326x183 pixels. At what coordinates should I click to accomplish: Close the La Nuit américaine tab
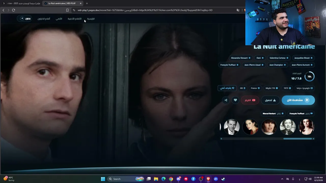(80, 3)
